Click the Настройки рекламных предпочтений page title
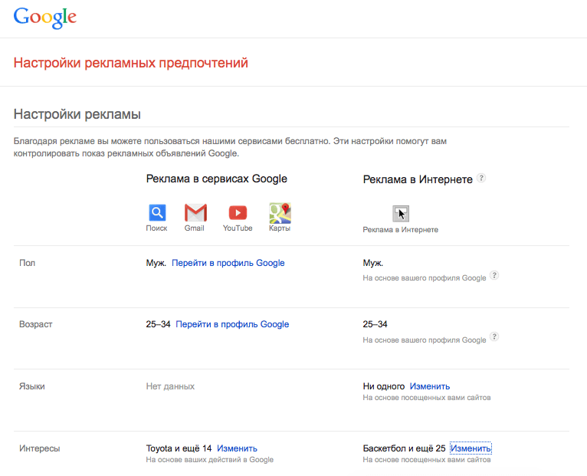The width and height of the screenshot is (587, 476). [x=131, y=63]
